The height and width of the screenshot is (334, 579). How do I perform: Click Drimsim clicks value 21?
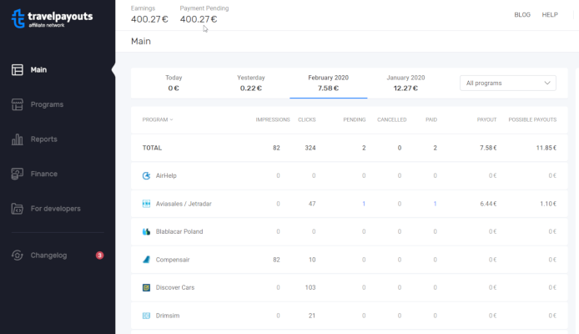312,316
